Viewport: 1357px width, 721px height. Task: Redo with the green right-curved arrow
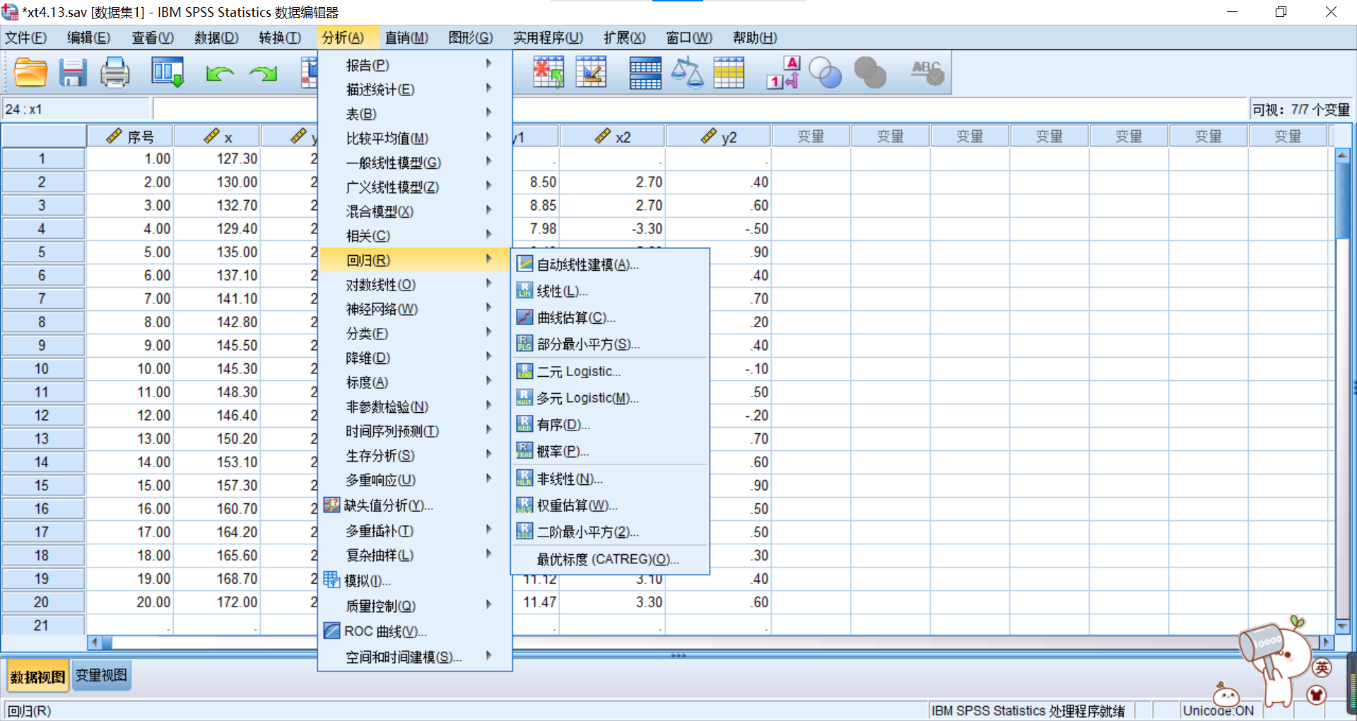click(x=263, y=73)
